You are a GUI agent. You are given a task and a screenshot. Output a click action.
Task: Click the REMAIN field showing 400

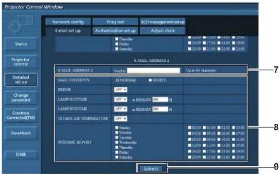click(160, 99)
